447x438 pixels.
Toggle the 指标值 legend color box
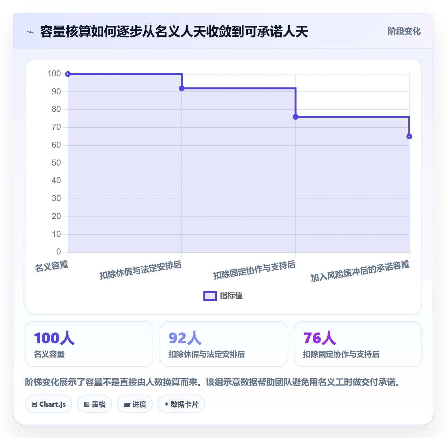210,296
